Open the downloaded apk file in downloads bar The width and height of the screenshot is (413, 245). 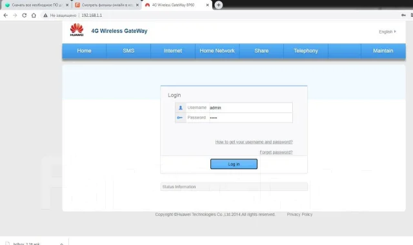(x=26, y=244)
